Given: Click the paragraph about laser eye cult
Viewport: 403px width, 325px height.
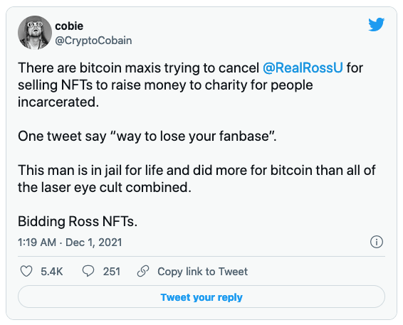Looking at the screenshot, I should click(x=197, y=179).
